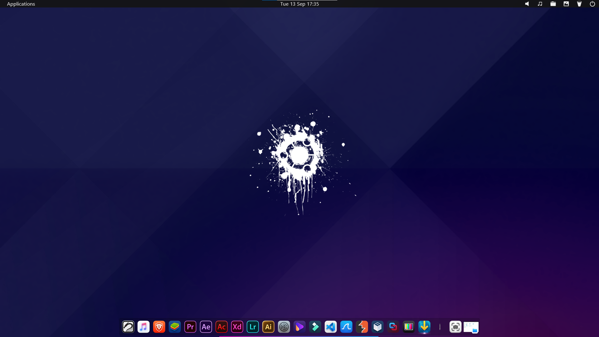Open Adobe After Effects from dock
The width and height of the screenshot is (599, 337).
point(206,327)
